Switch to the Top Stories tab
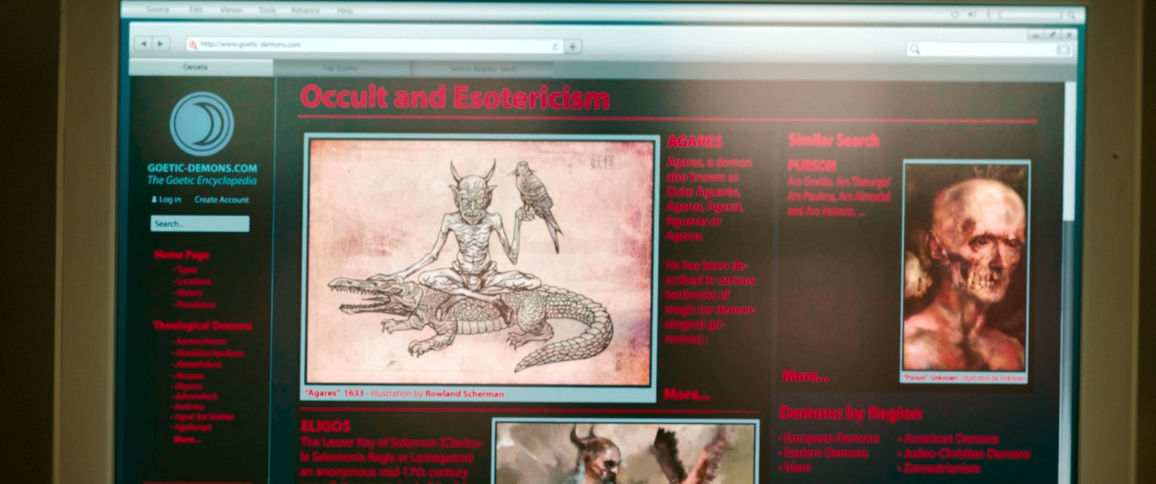 [x=341, y=69]
